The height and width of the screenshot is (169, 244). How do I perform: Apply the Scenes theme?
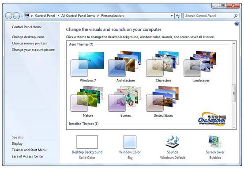coord(125,99)
